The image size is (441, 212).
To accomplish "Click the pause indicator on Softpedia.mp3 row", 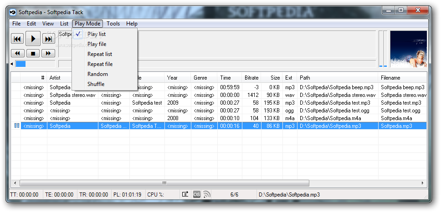I will point(16,126).
